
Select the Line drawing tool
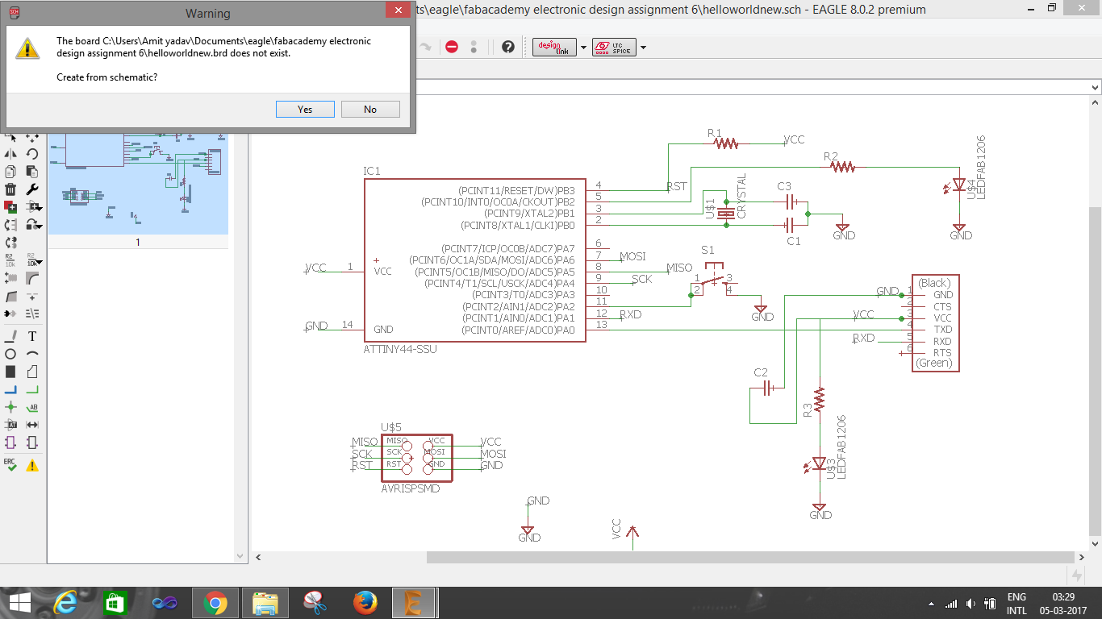10,336
